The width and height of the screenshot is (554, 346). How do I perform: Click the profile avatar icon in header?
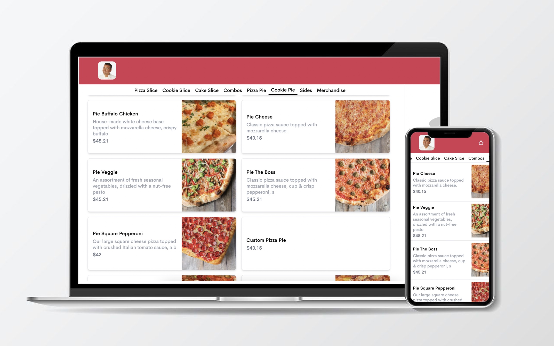coord(107,71)
